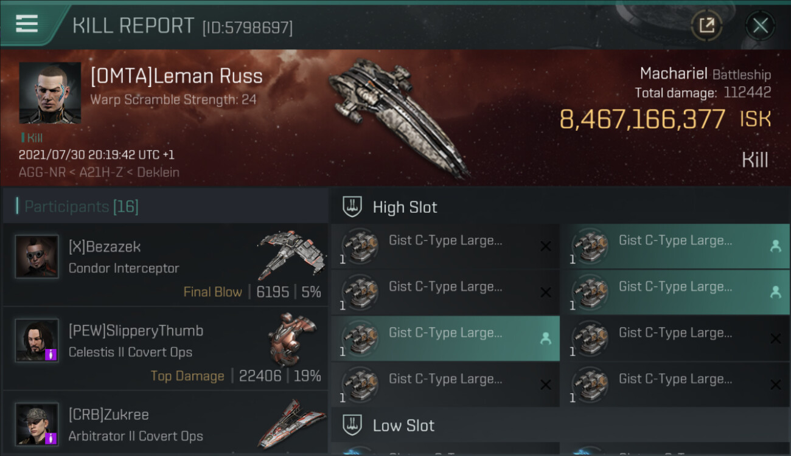Open the Participants [16] list header
Viewport: 791px width, 456px height.
pos(82,207)
